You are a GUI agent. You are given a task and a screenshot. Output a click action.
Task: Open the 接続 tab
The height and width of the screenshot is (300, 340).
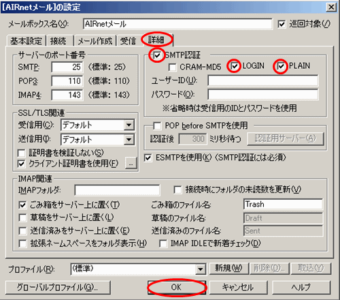(58, 41)
